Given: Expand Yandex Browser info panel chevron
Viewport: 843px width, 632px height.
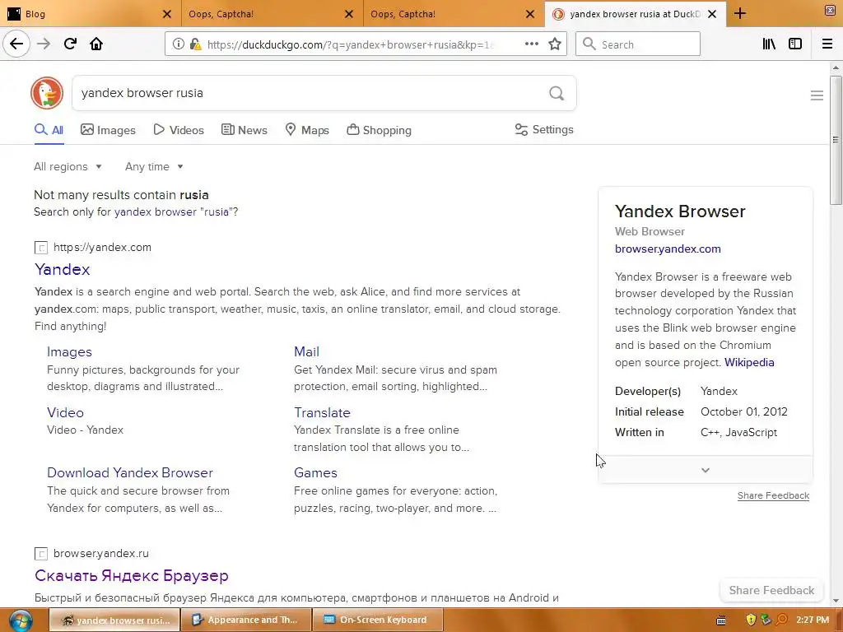Looking at the screenshot, I should click(706, 470).
